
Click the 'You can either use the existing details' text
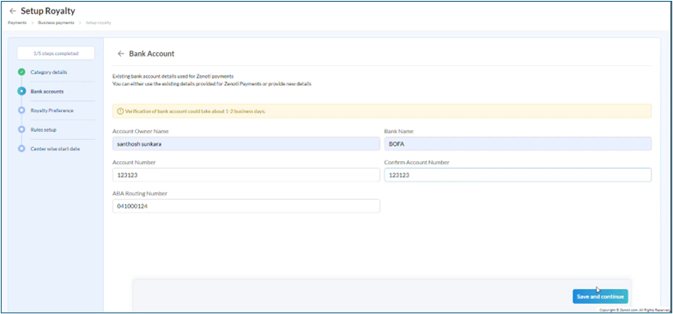211,84
